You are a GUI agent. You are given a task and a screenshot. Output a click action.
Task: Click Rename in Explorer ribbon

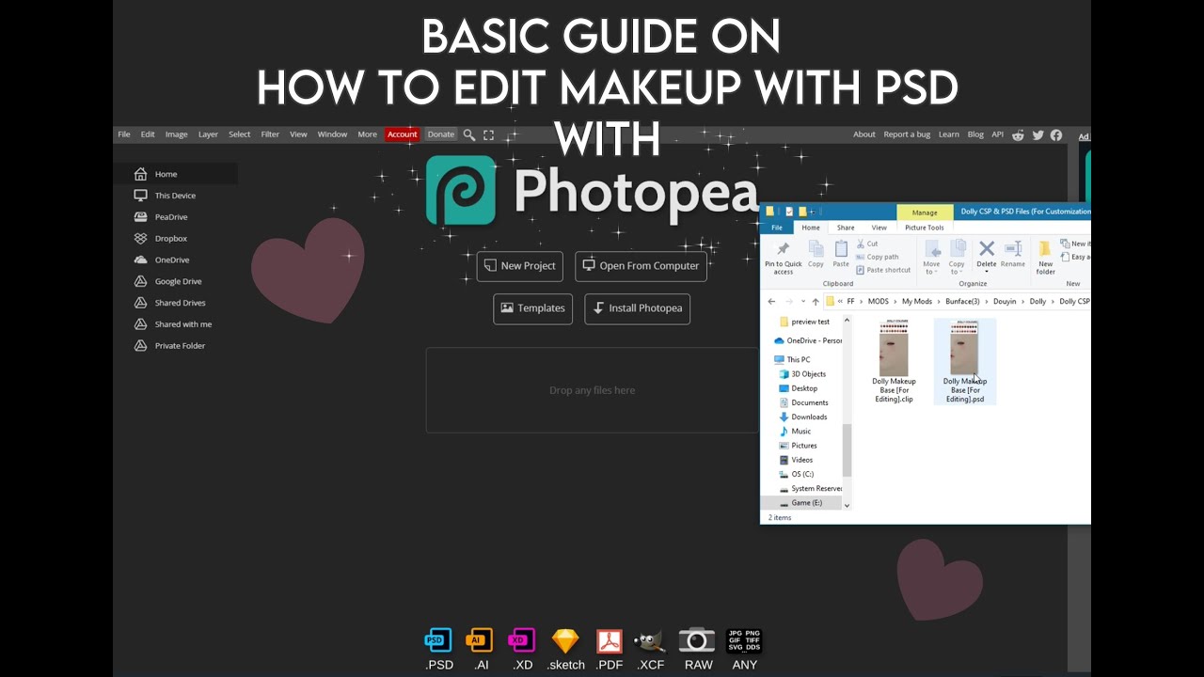1013,254
